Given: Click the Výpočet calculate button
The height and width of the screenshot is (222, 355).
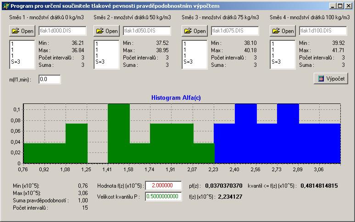Looking at the screenshot, I should coord(331,79).
